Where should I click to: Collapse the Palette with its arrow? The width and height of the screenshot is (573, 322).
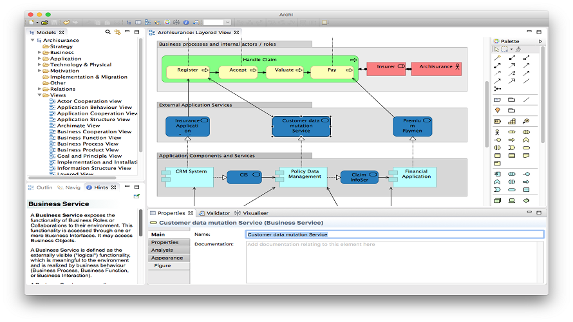(540, 41)
